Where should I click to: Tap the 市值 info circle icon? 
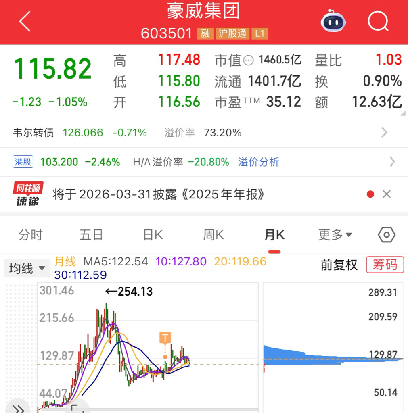coord(248,60)
